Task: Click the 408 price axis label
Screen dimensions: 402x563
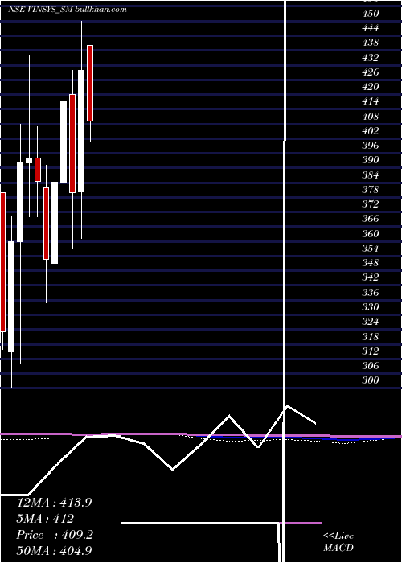Action: [x=371, y=117]
